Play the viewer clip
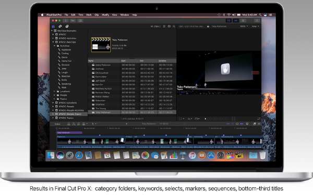 coord(206,119)
